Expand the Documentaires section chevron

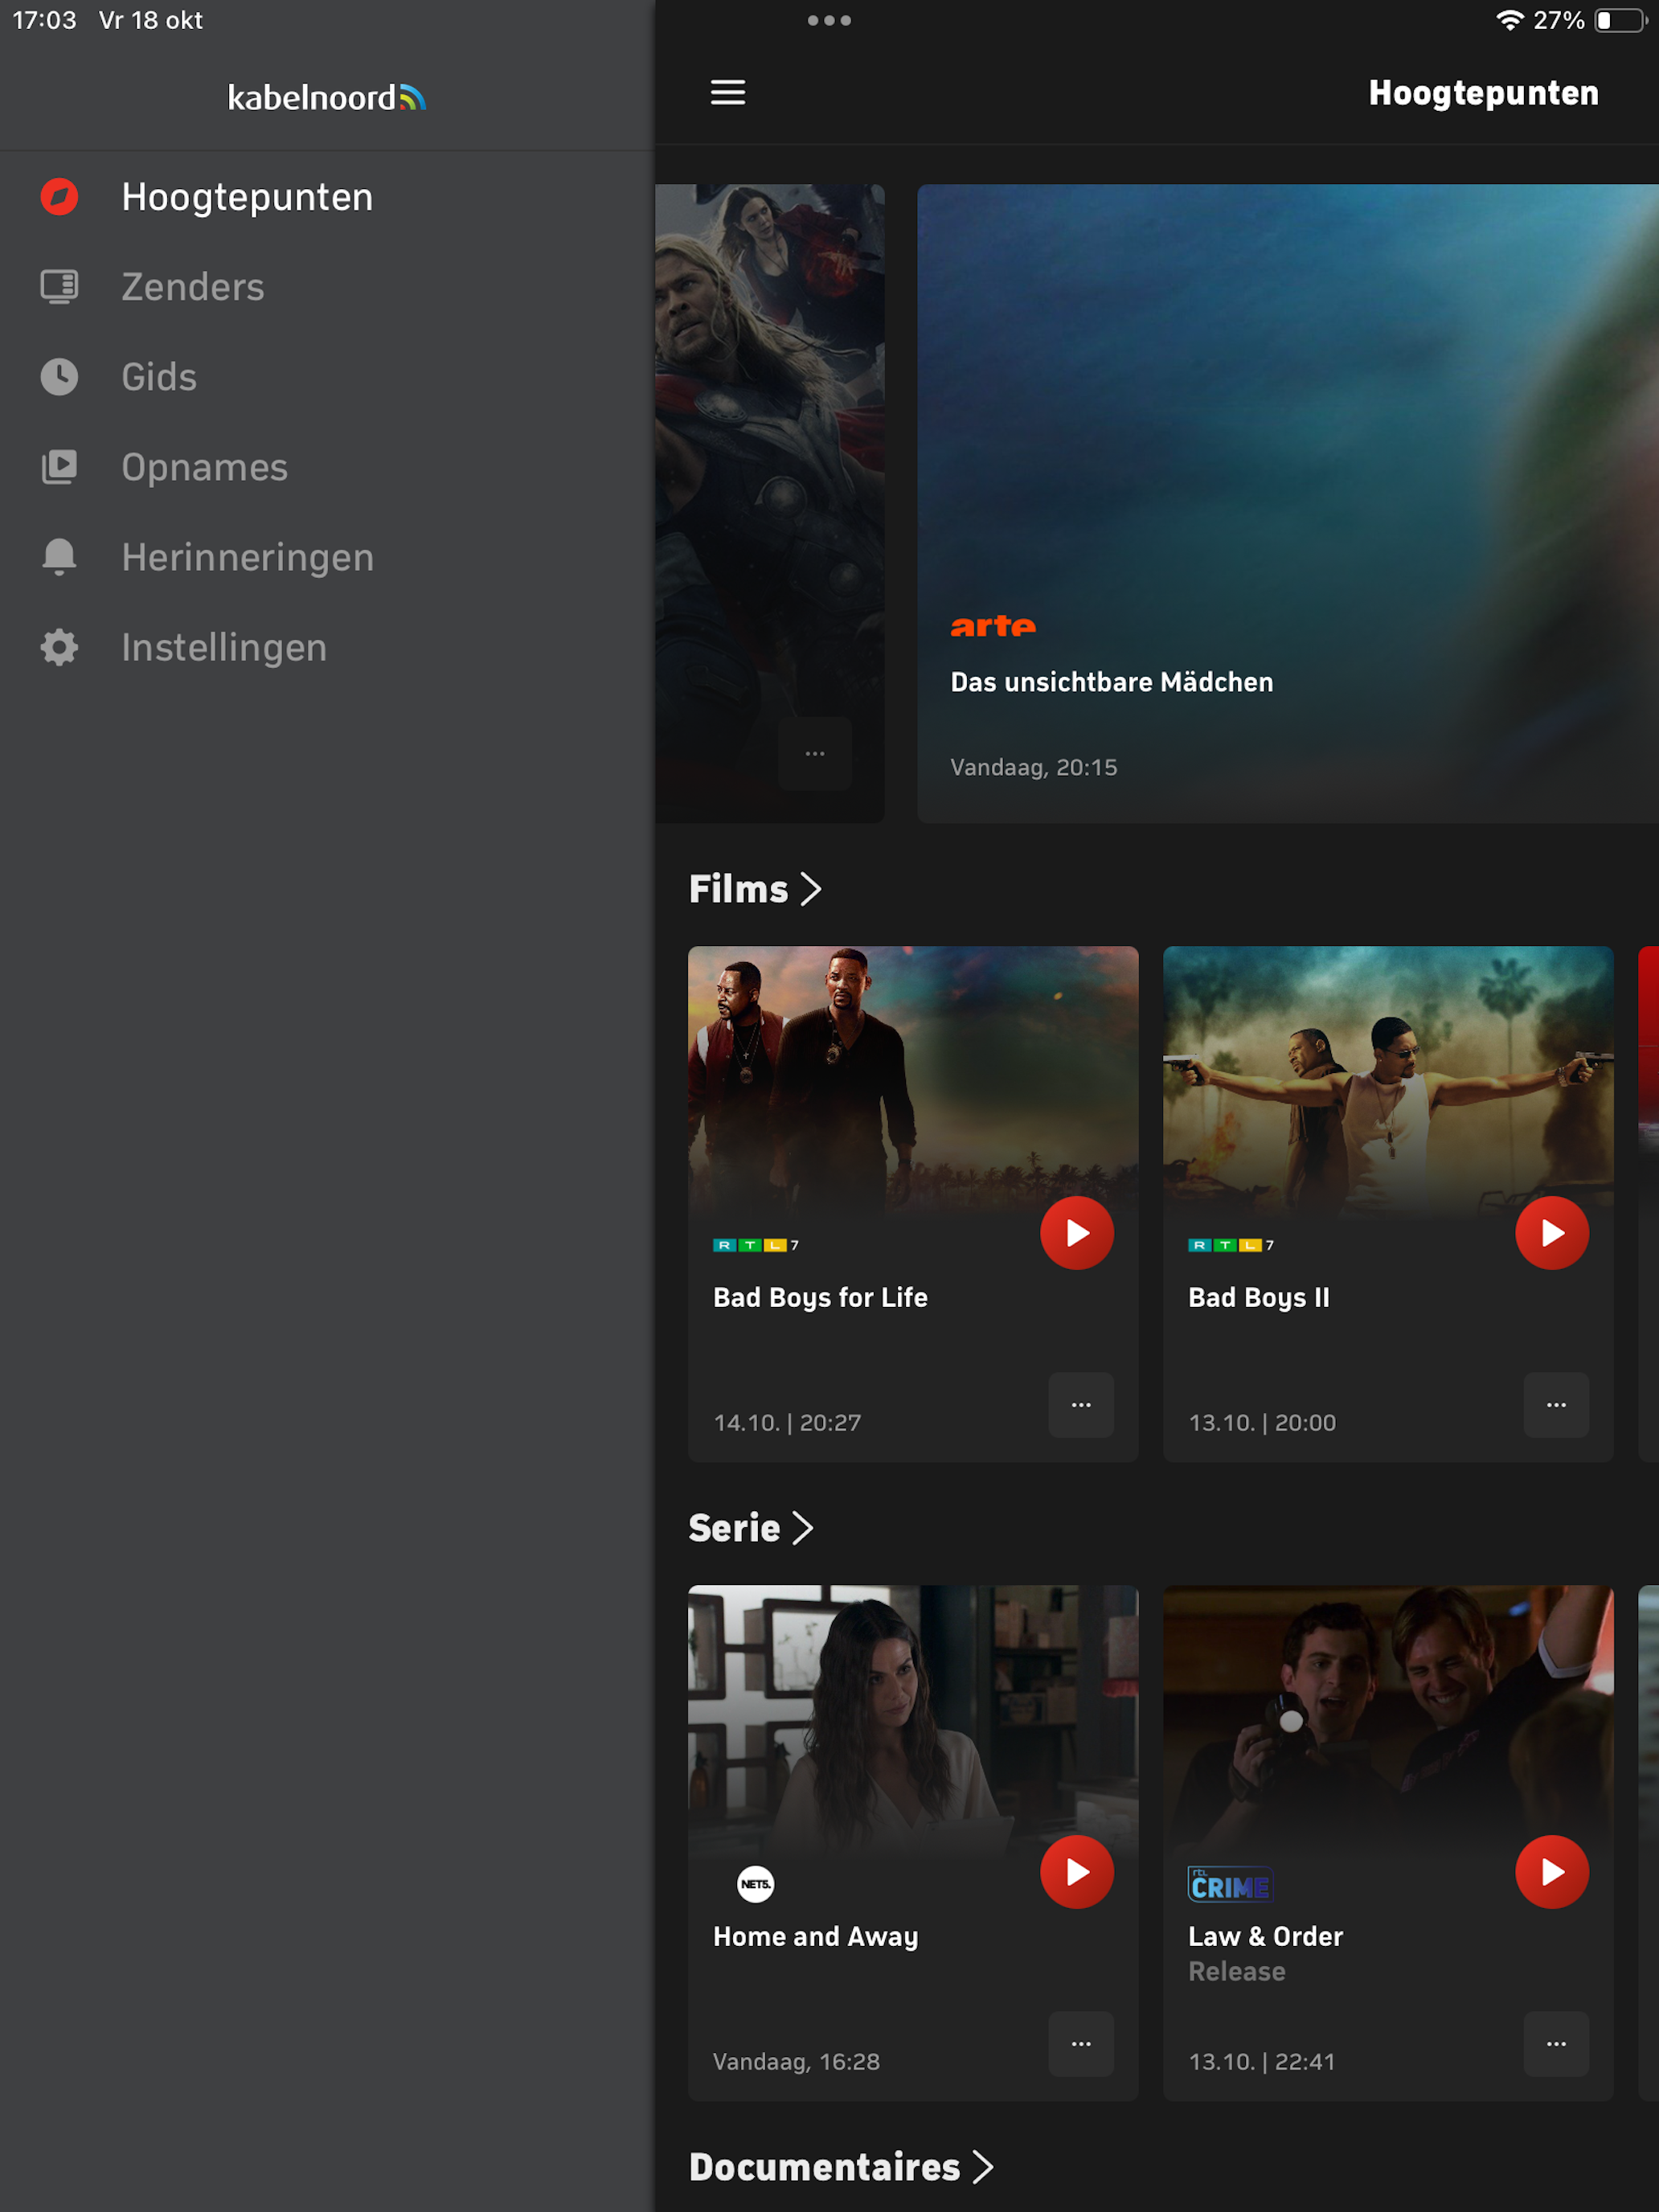click(983, 2167)
